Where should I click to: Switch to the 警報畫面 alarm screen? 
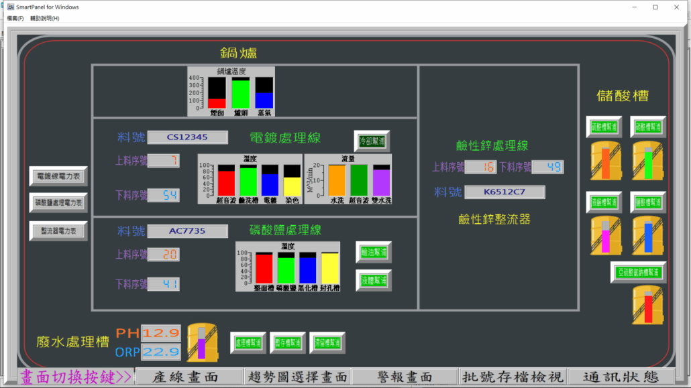click(405, 377)
